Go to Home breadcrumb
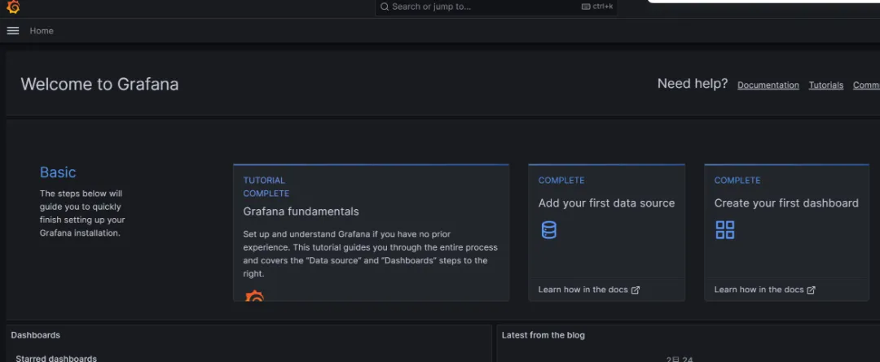880x362 pixels. pos(42,31)
